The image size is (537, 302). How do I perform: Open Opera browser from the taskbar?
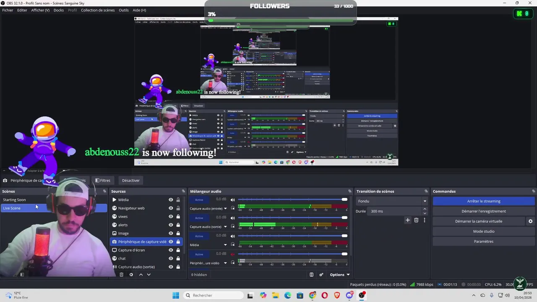(x=325, y=295)
